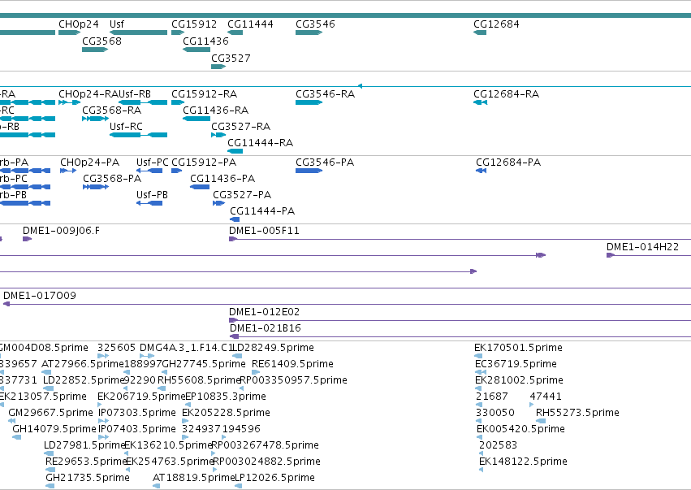
Task: Select the DME1-017O09 clone label
Action: click(x=40, y=296)
